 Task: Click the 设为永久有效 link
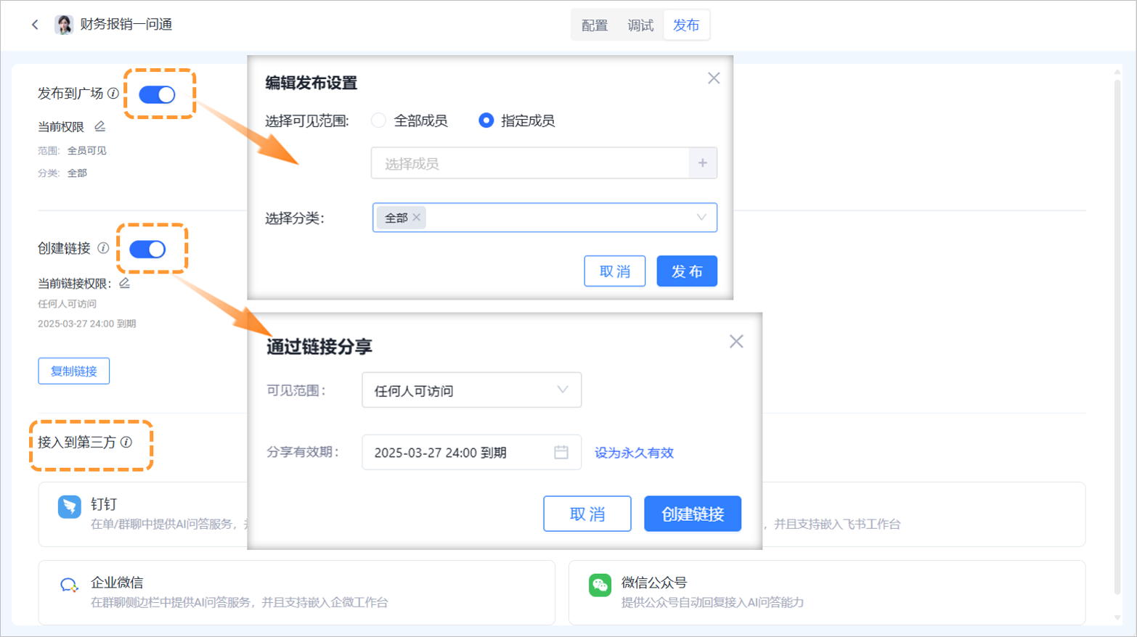pyautogui.click(x=634, y=453)
